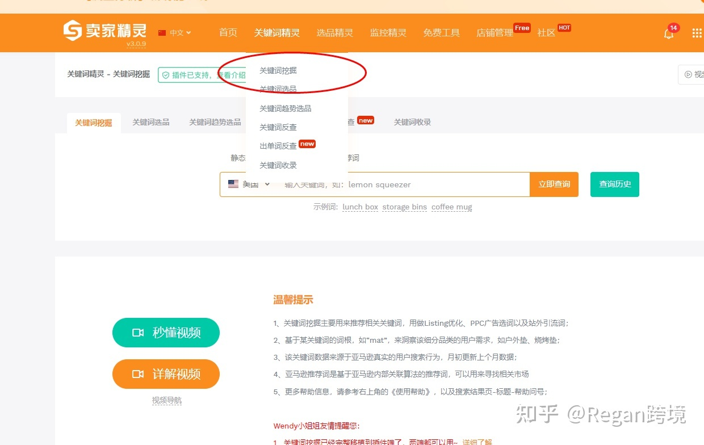Open the 中文 language dropdown
The height and width of the screenshot is (445, 704).
pyautogui.click(x=177, y=32)
